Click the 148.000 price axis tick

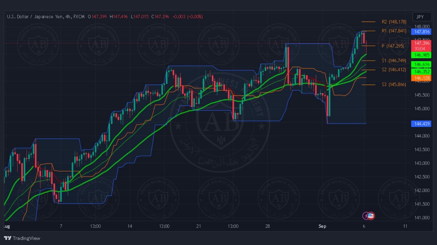point(422,26)
